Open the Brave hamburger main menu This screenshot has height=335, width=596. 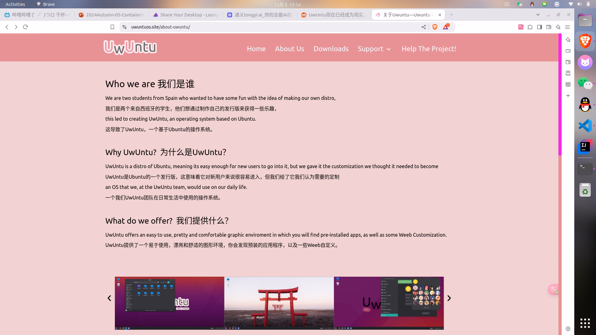pos(567,27)
